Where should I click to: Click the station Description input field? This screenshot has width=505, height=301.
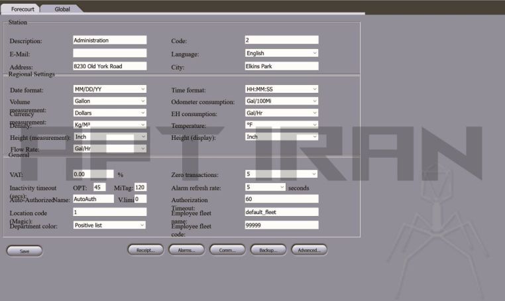[109, 40]
